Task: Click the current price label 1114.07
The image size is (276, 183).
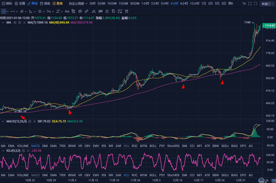Action: tap(269, 26)
